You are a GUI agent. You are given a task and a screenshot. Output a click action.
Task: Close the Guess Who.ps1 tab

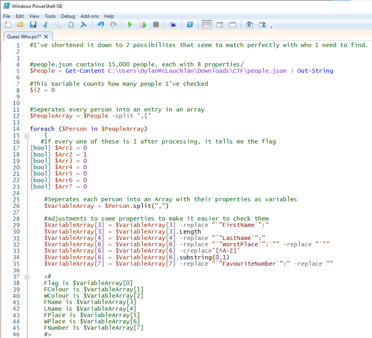(x=46, y=37)
